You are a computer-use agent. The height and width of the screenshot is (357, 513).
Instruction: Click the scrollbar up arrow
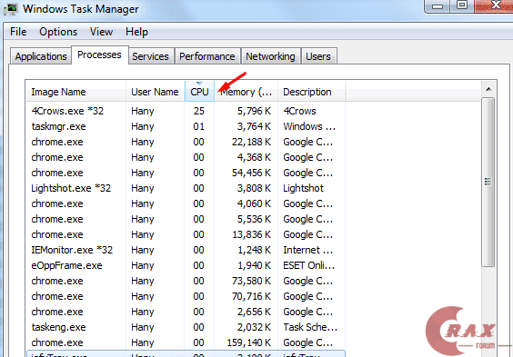point(488,89)
